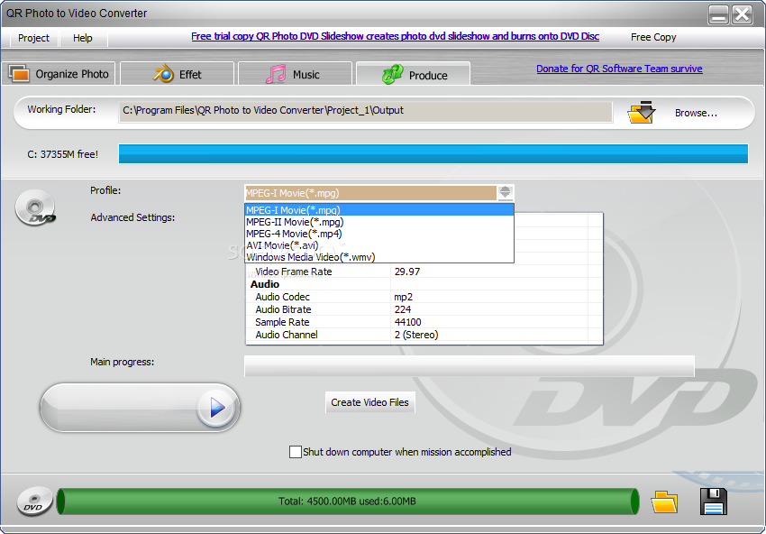Click the 44100 sample rate value
The width and height of the screenshot is (766, 534).
point(407,322)
